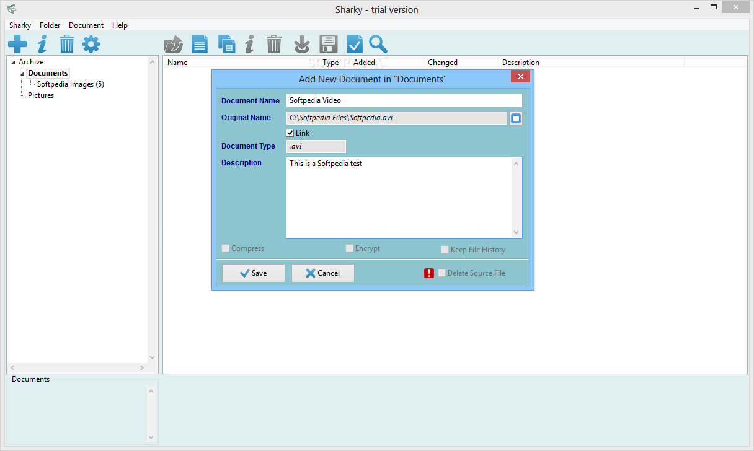Select Softpedia Images (5) folder
This screenshot has height=451, width=754.
pyautogui.click(x=71, y=84)
